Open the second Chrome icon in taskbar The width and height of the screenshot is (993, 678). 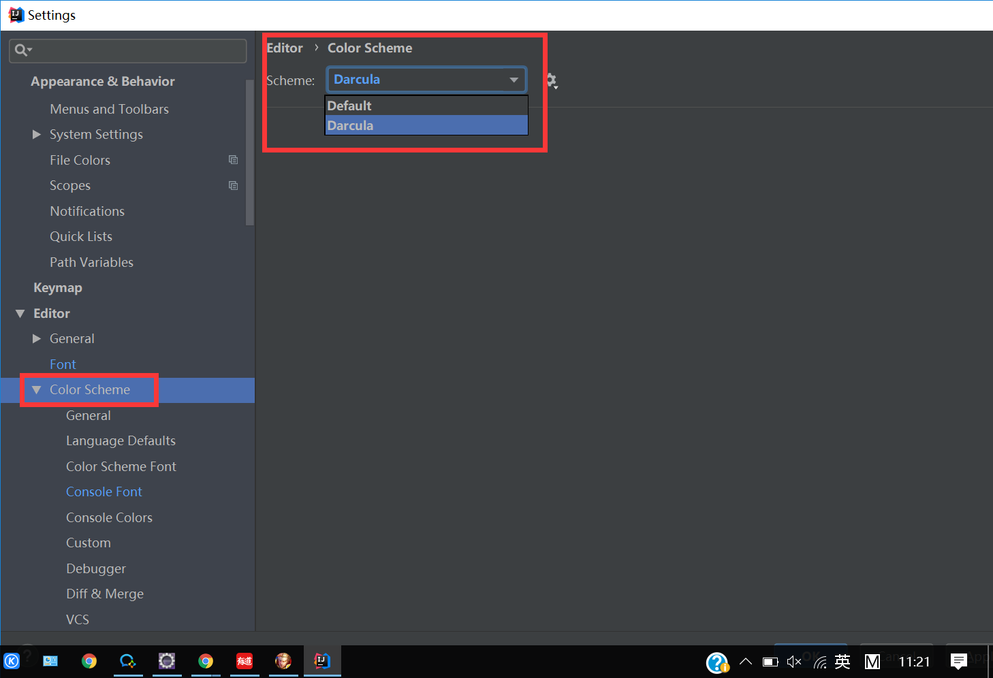pyautogui.click(x=206, y=661)
